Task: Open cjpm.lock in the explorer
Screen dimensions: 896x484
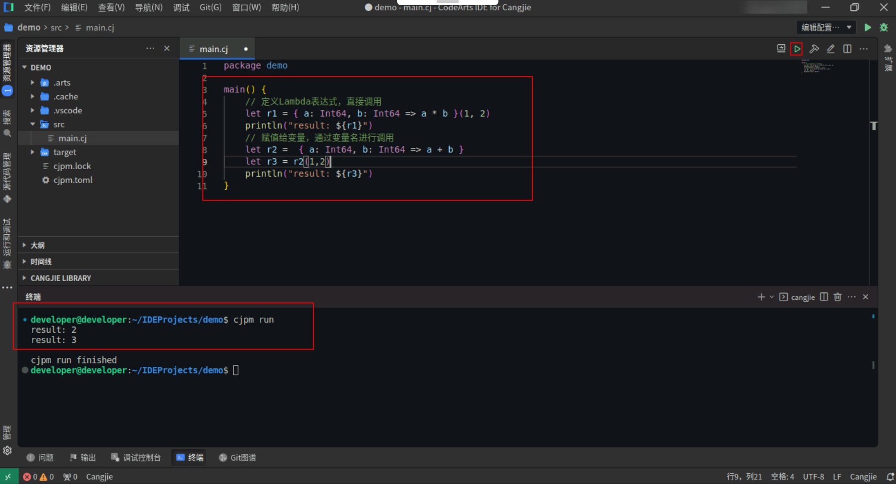Action: click(x=98, y=166)
